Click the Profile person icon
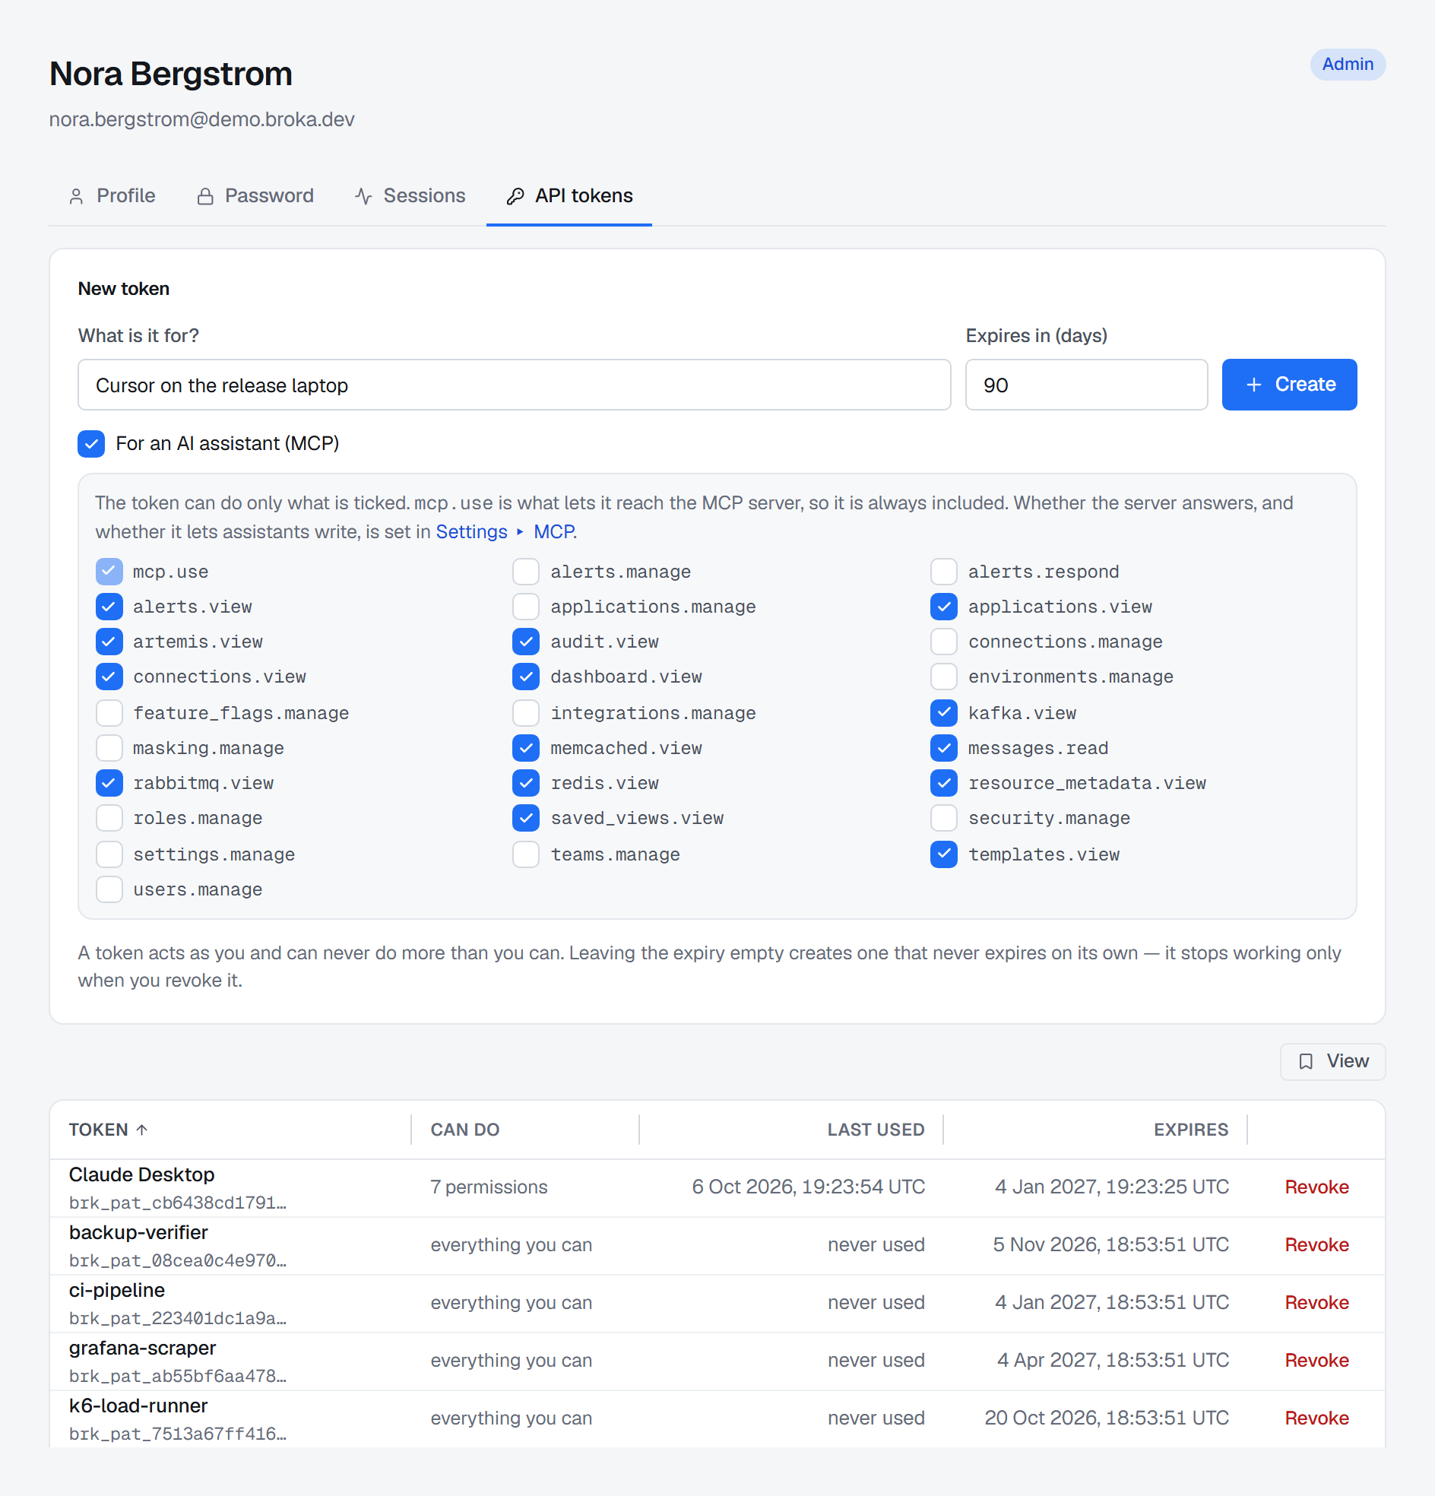The width and height of the screenshot is (1435, 1496). 76,197
